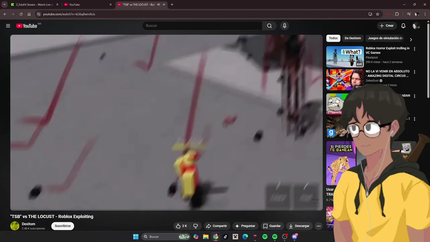Open NO LA VI VENIR thumbnail
The height and width of the screenshot is (242, 430).
(345, 80)
